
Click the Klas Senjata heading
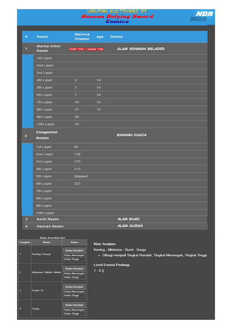pyautogui.click(x=104, y=244)
